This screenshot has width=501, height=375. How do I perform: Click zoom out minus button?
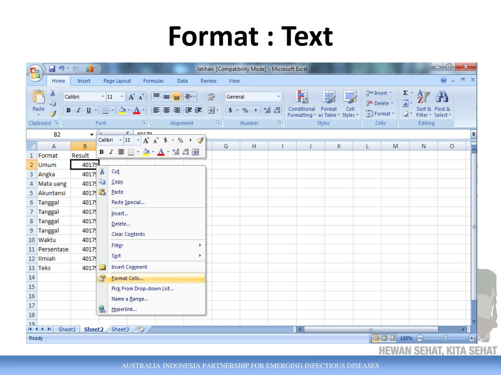[x=420, y=338]
